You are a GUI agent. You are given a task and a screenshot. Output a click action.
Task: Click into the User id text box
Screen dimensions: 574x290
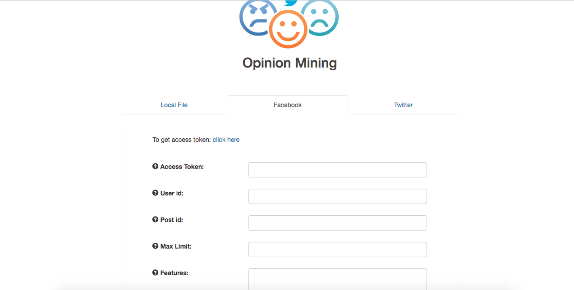337,196
